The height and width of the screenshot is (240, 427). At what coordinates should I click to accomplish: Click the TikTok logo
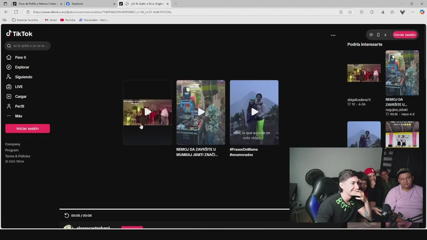point(19,34)
